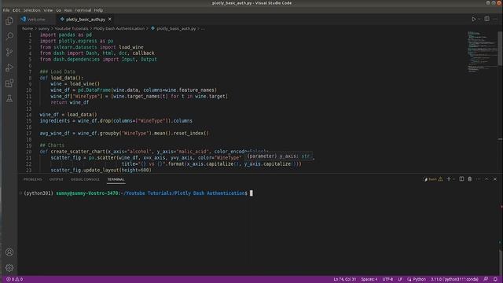Open the Accounts menu icon

click(x=9, y=252)
